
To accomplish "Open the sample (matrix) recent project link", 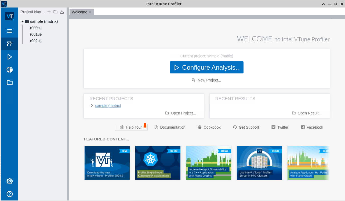I will point(108,106).
